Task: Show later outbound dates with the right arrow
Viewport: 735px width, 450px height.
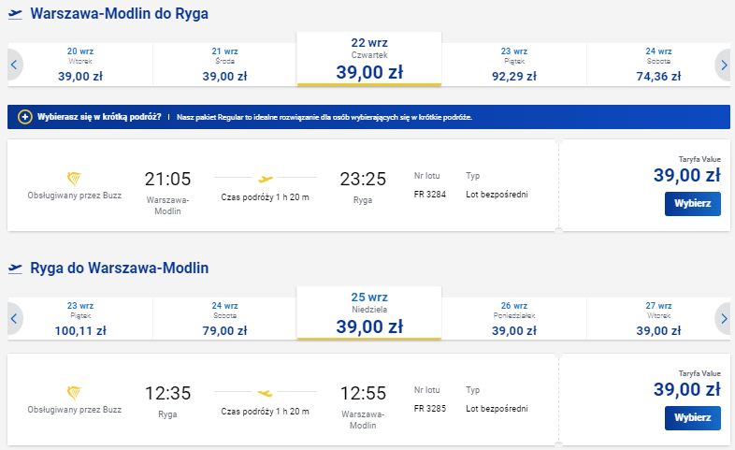Action: pos(723,65)
